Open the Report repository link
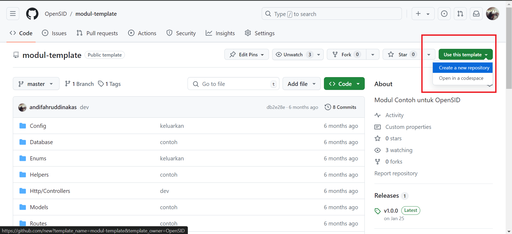 click(396, 173)
